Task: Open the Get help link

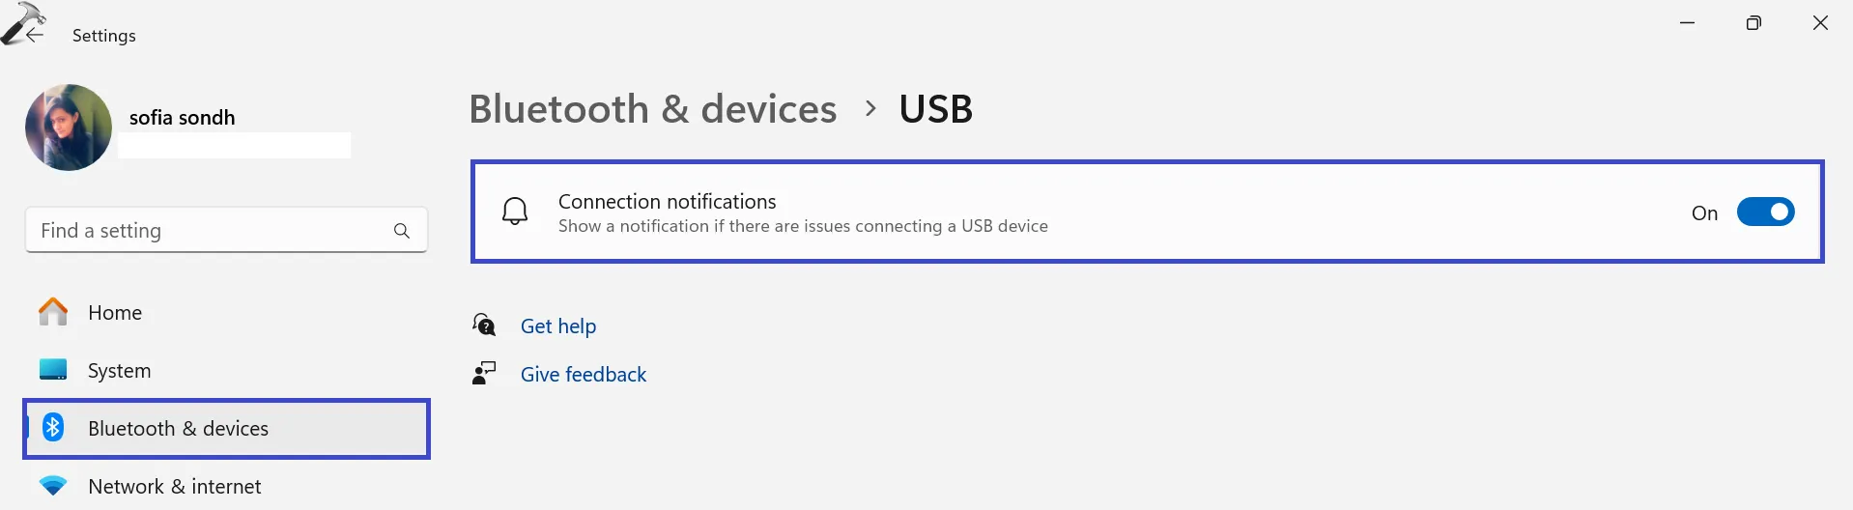Action: click(558, 326)
